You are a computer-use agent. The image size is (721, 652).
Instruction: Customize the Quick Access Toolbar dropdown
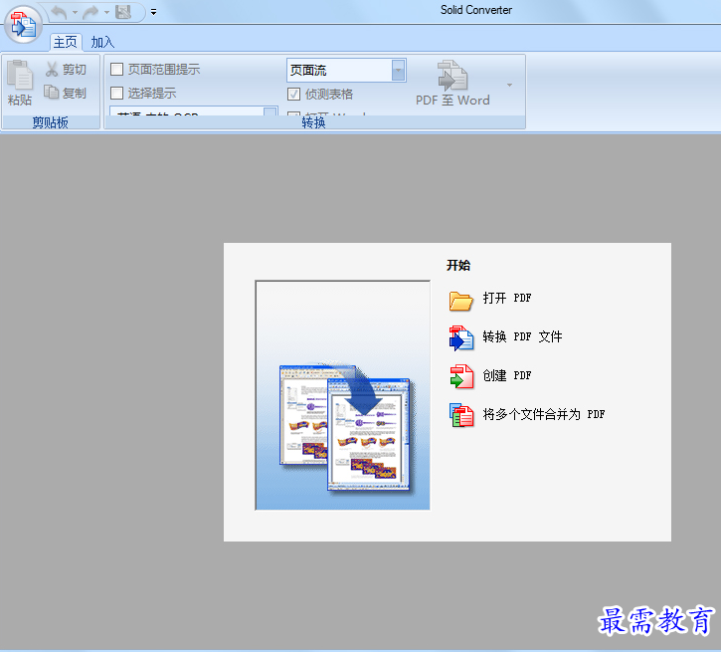[153, 12]
